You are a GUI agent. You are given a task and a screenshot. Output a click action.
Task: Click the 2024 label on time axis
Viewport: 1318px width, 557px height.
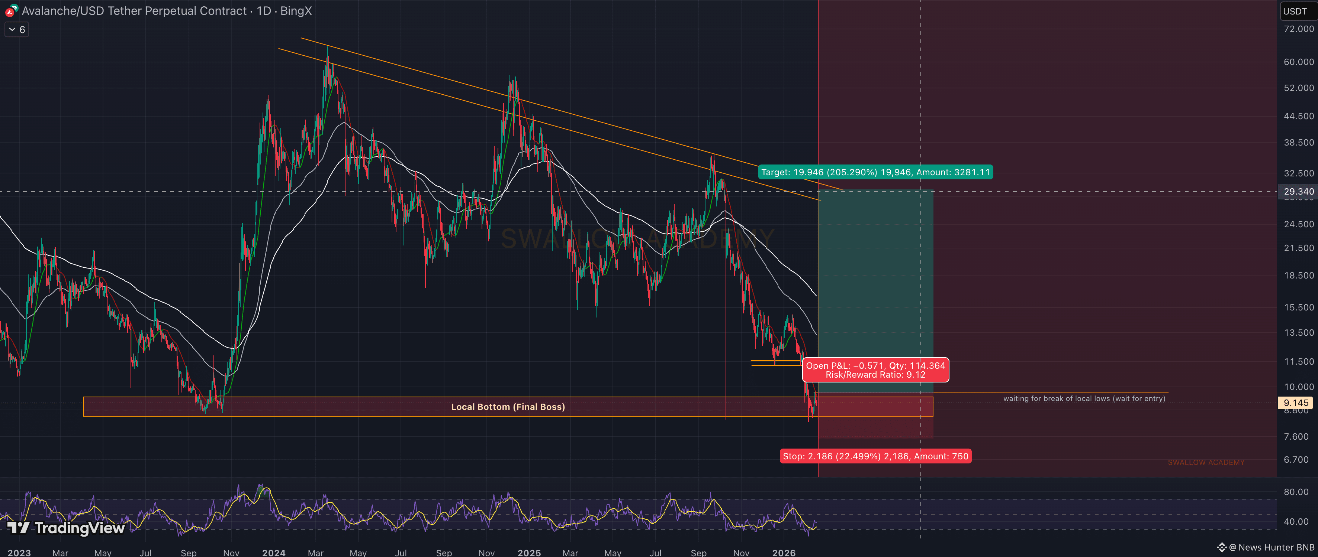(x=273, y=553)
